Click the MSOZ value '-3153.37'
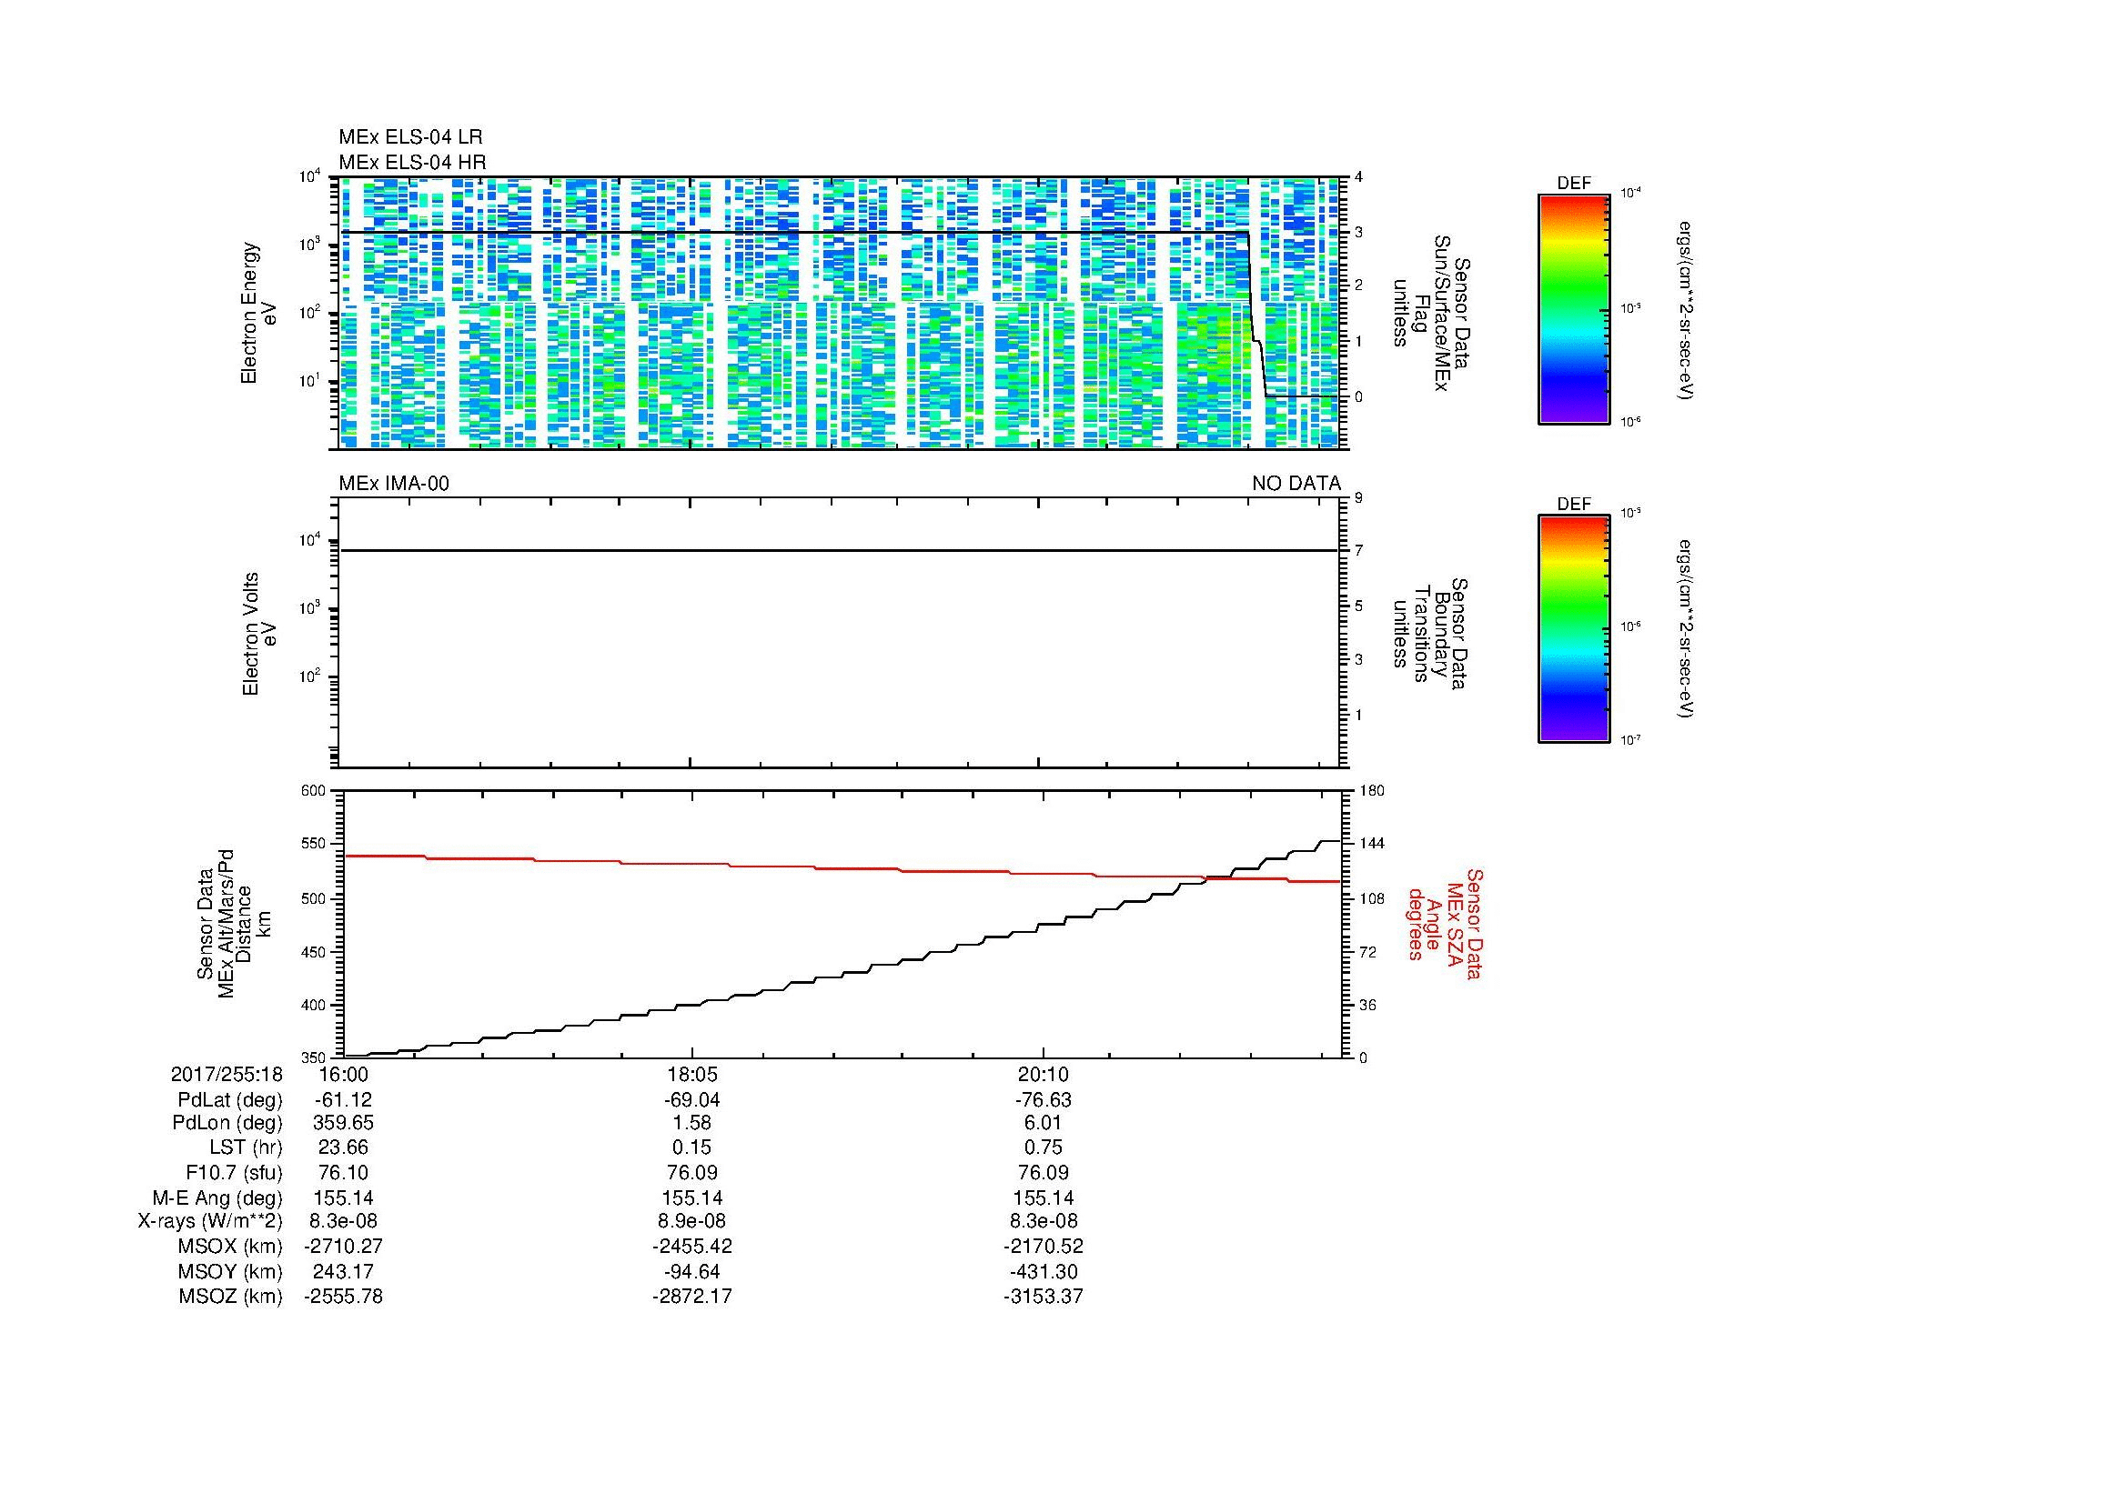Screen dimensions: 2128x1503 pyautogui.click(x=1043, y=1297)
